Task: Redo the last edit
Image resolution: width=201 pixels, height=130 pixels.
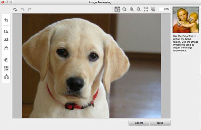Action: pyautogui.click(x=29, y=9)
